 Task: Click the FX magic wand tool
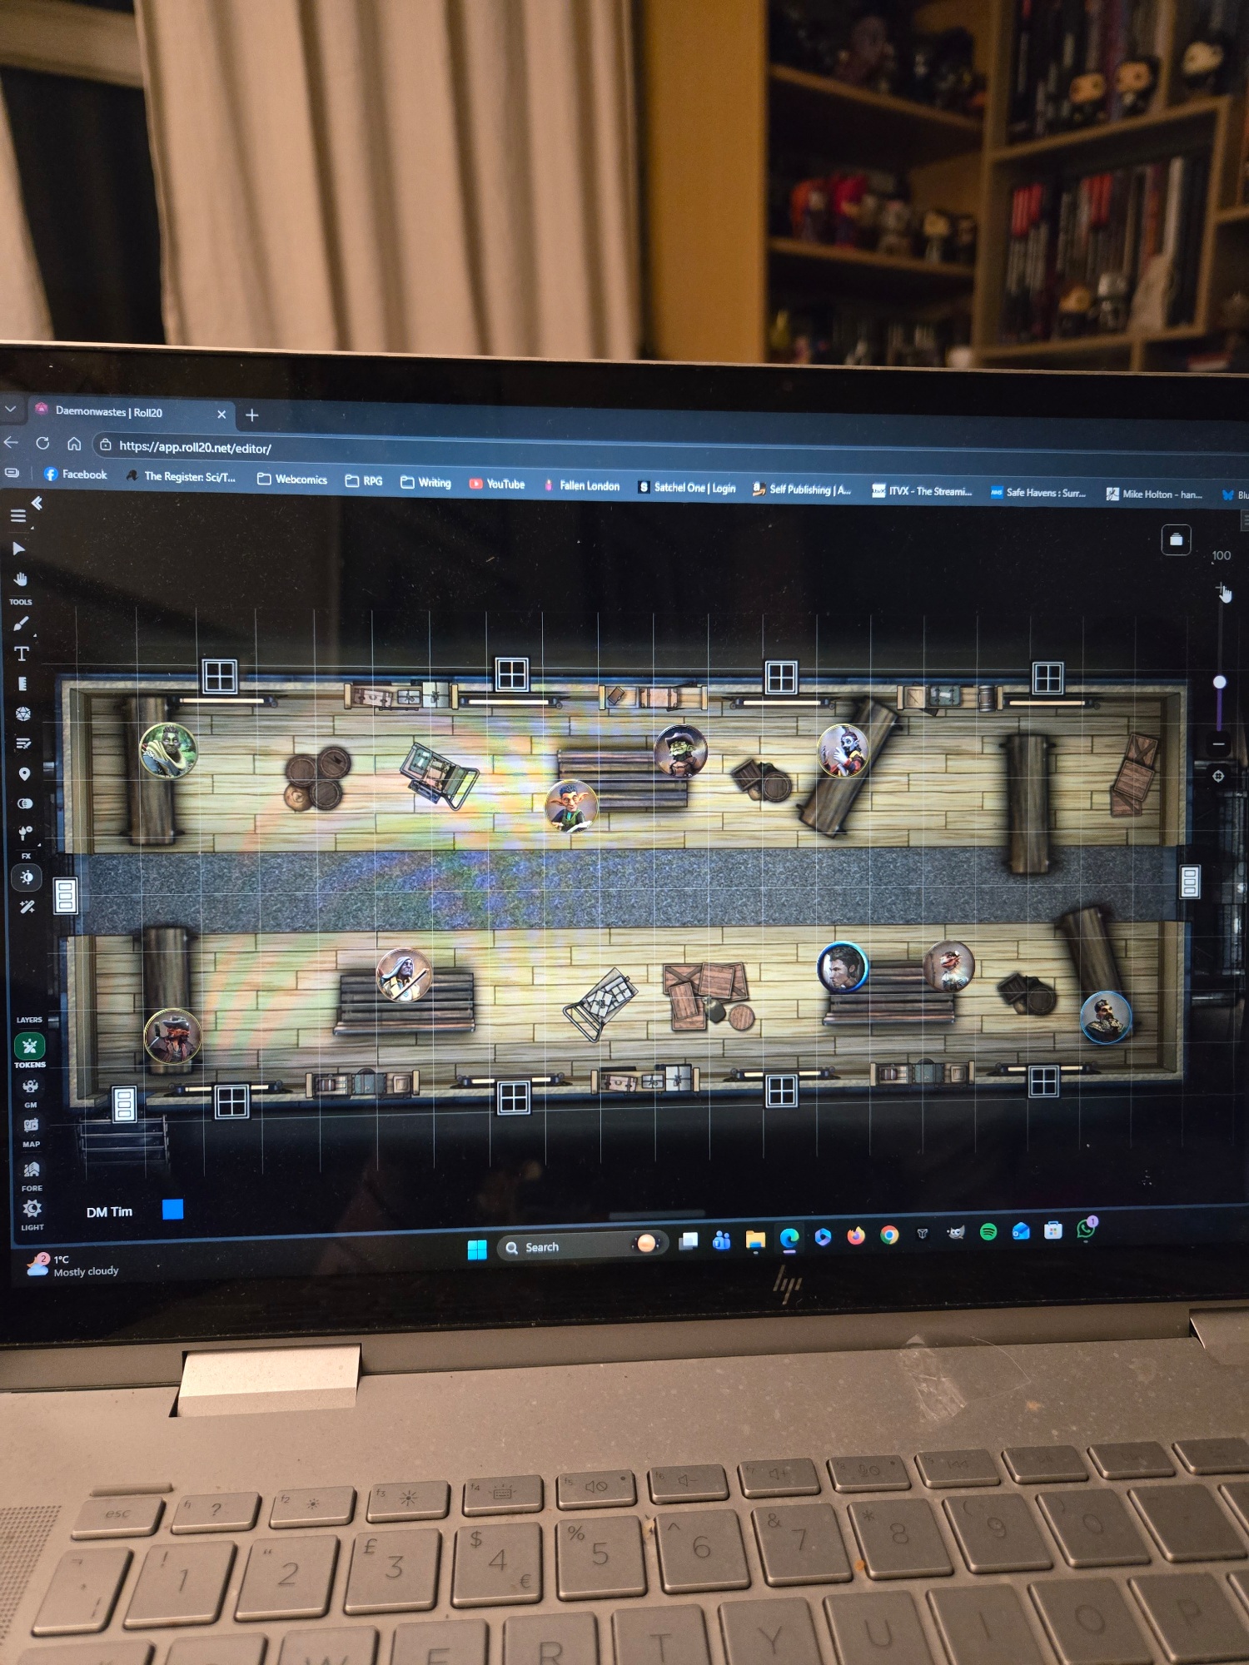pyautogui.click(x=27, y=907)
